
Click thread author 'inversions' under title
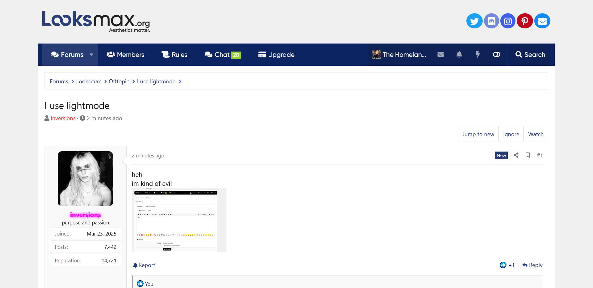[63, 118]
